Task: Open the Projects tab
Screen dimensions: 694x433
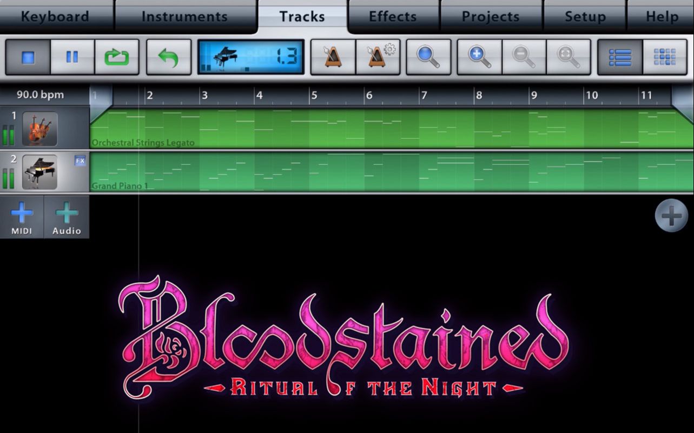Action: pyautogui.click(x=491, y=16)
